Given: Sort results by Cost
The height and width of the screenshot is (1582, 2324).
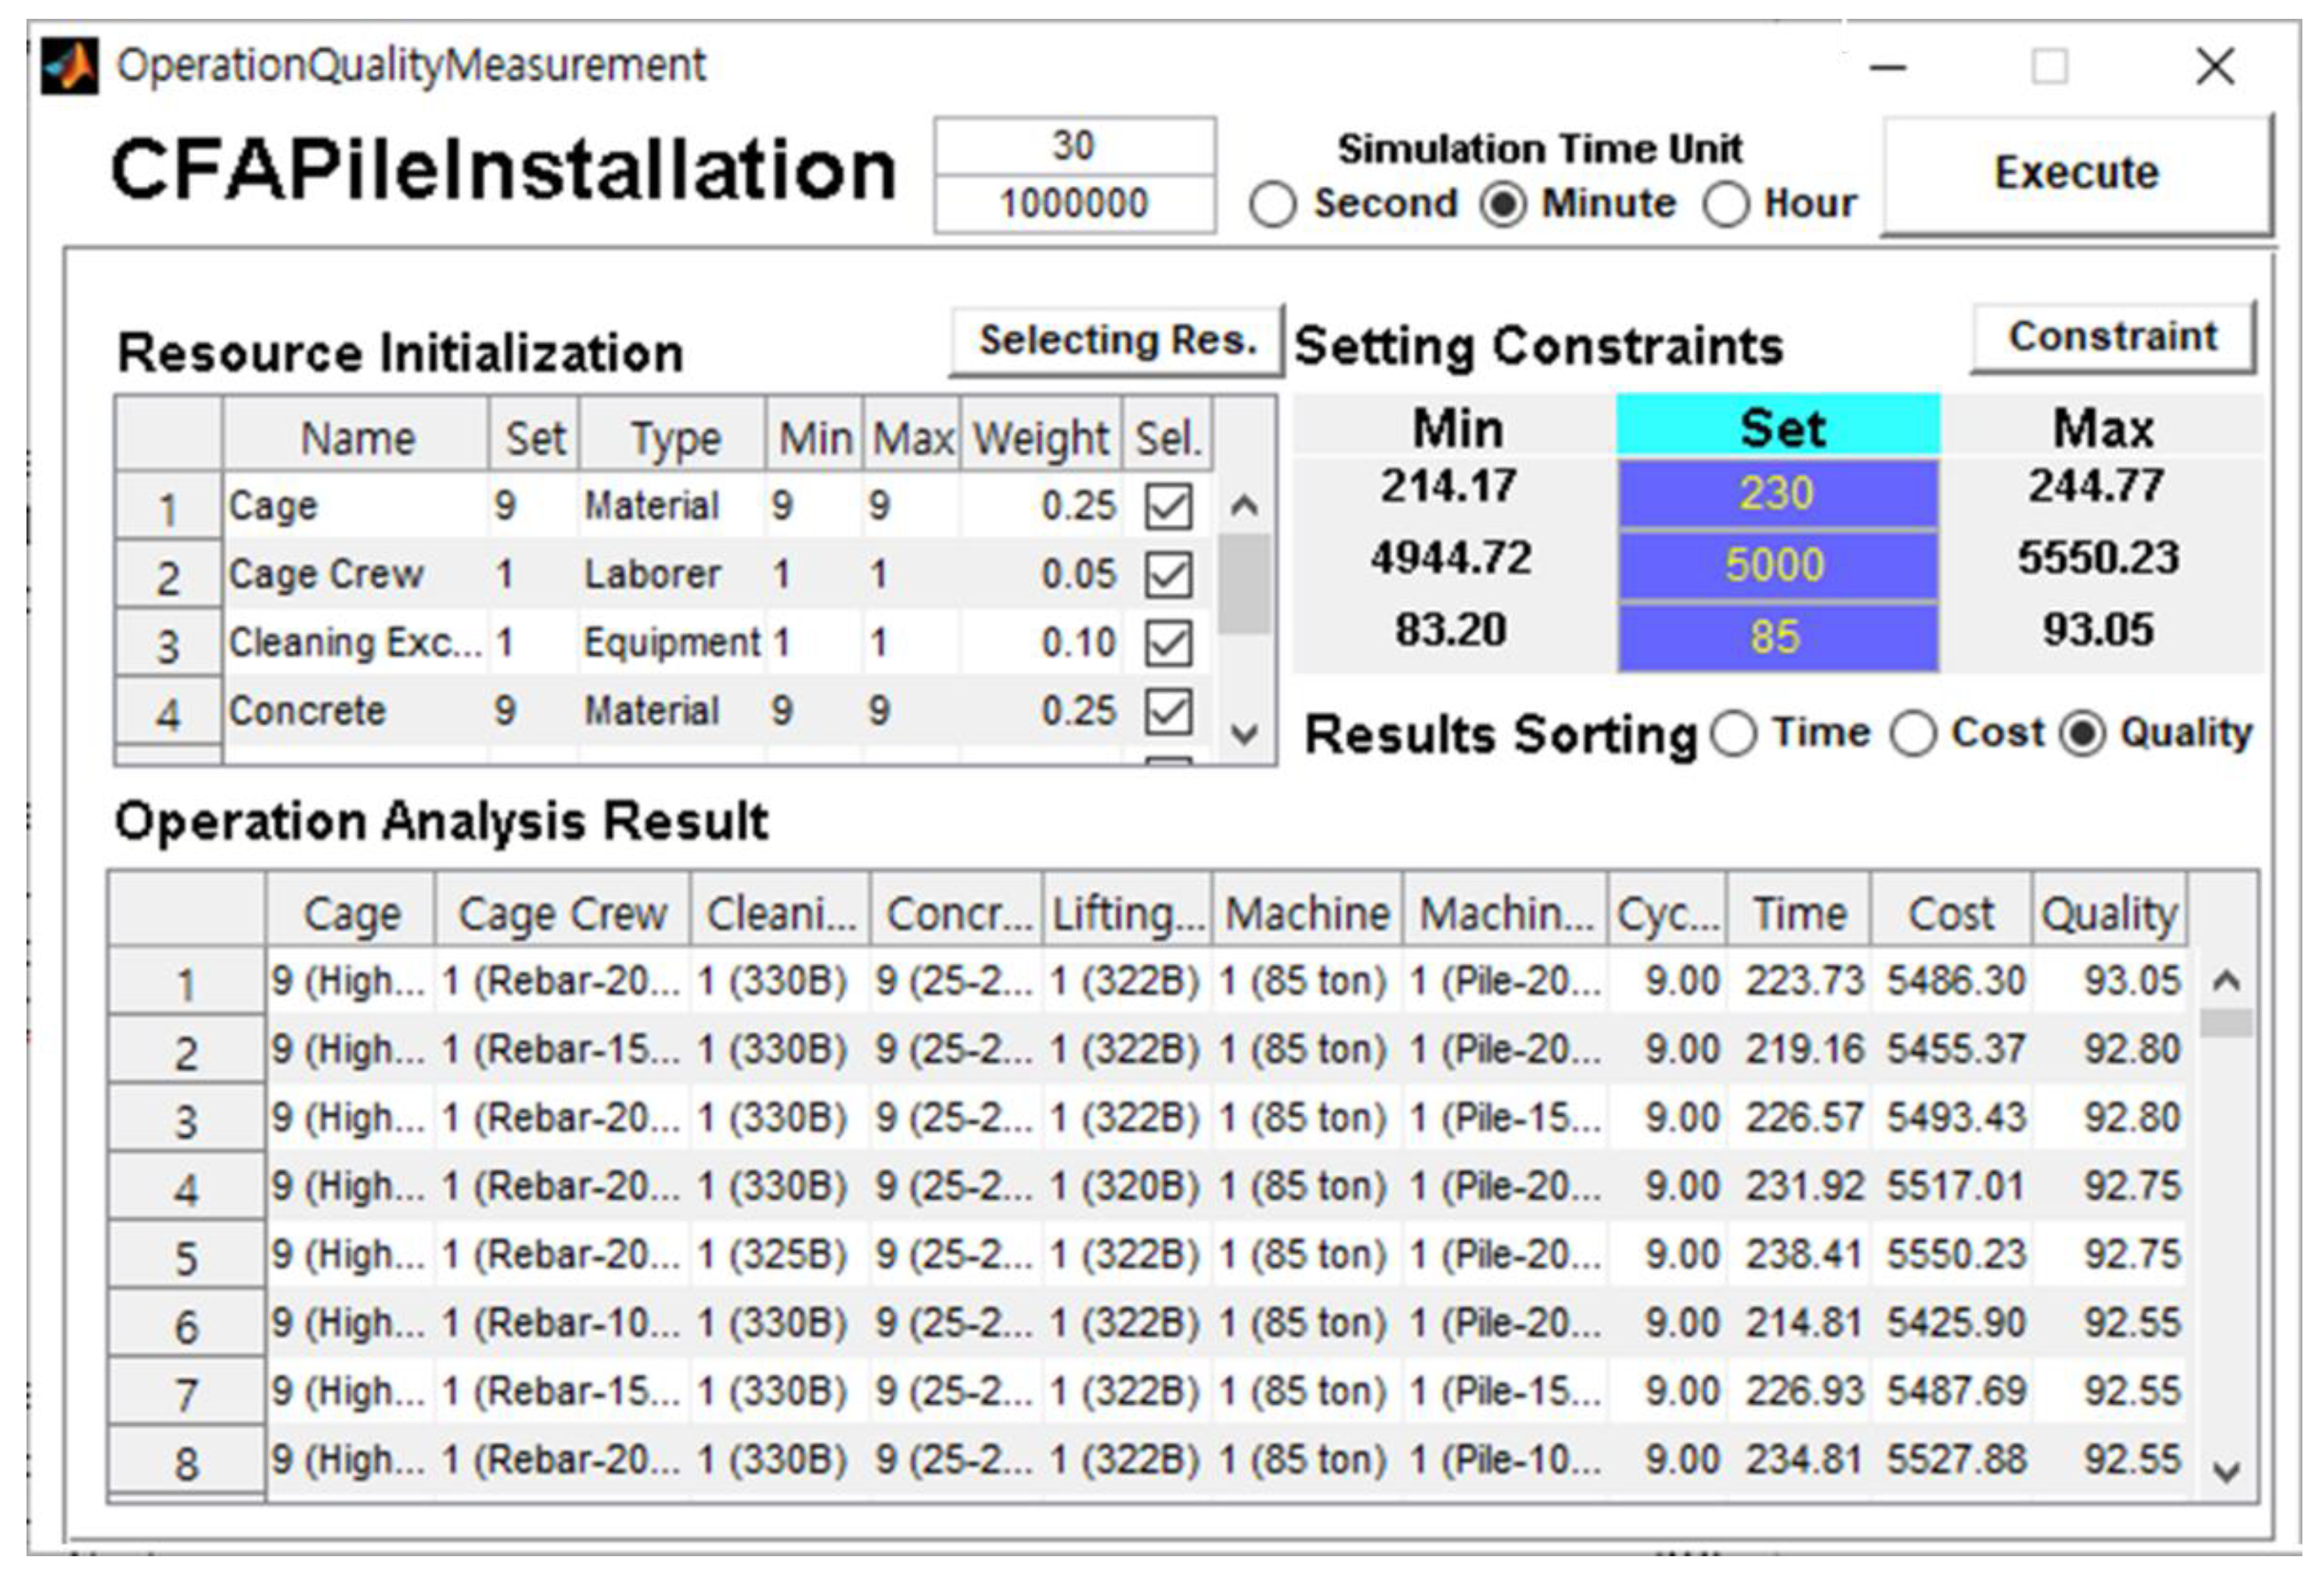Looking at the screenshot, I should pos(1913,734).
